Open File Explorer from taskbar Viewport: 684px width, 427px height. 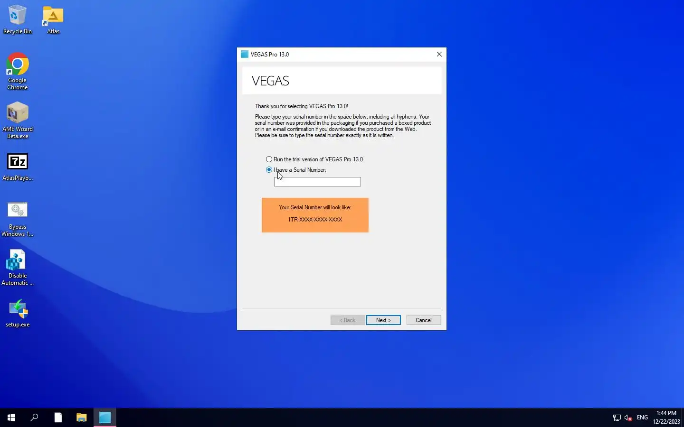tap(82, 418)
